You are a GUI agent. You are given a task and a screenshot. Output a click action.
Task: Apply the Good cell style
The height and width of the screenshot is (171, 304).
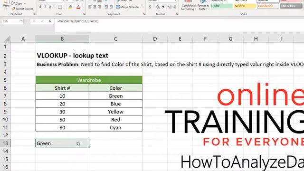[x=222, y=6]
